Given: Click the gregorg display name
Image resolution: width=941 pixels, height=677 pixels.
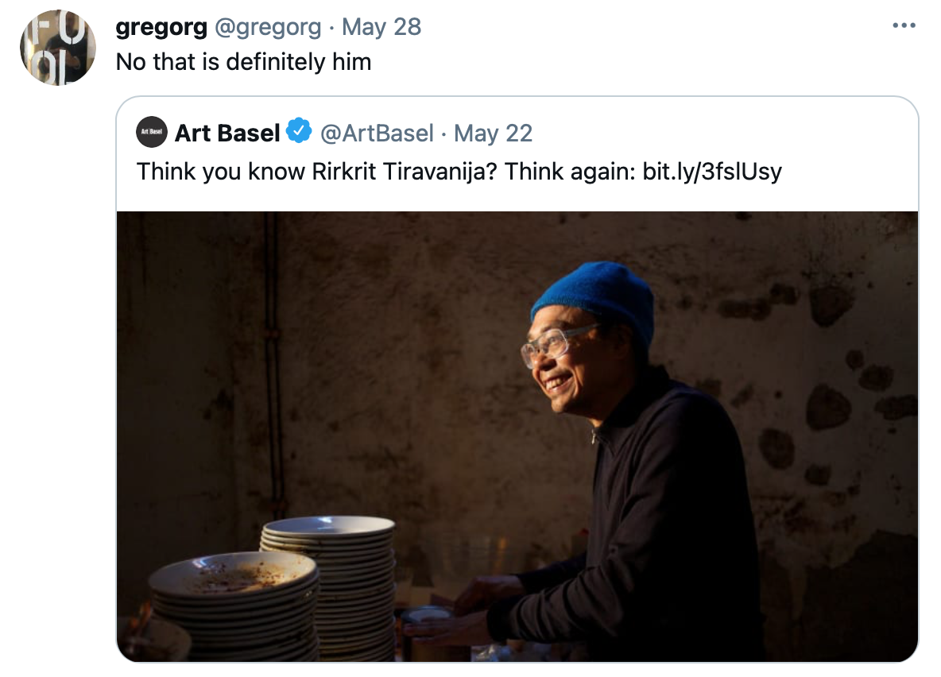Looking at the screenshot, I should [161, 27].
